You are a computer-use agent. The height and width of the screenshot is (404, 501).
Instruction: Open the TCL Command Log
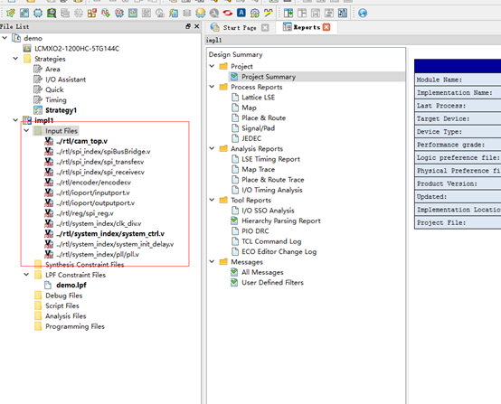(x=271, y=241)
